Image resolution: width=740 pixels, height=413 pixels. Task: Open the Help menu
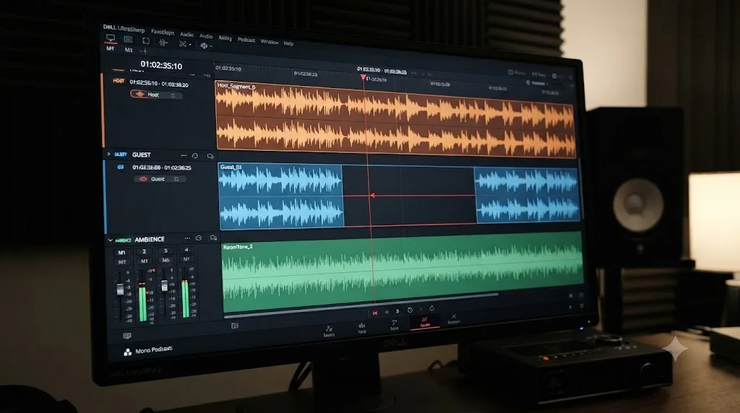288,43
